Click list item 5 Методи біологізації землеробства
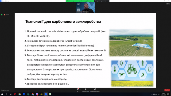 point(64,65)
